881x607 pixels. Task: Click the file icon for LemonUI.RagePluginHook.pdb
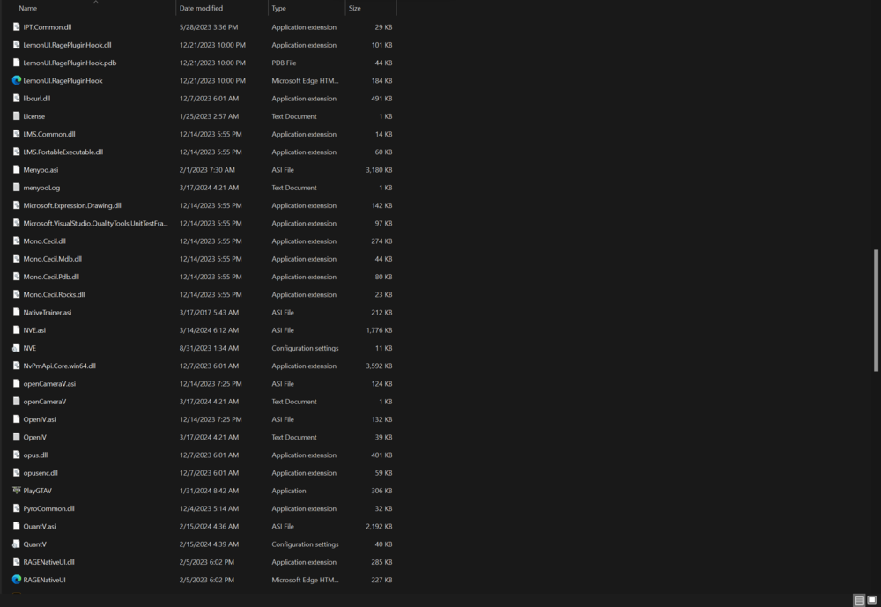pos(16,63)
